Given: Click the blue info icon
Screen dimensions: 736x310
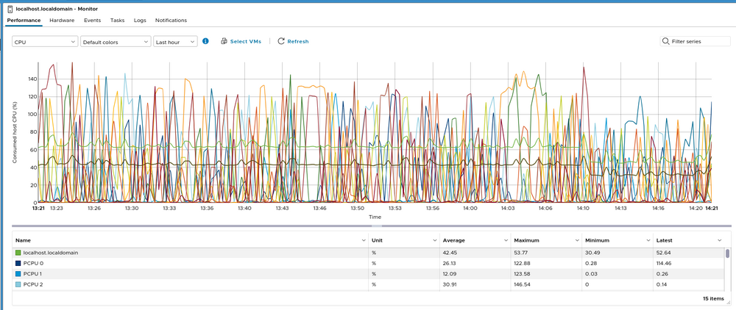Looking at the screenshot, I should click(205, 42).
